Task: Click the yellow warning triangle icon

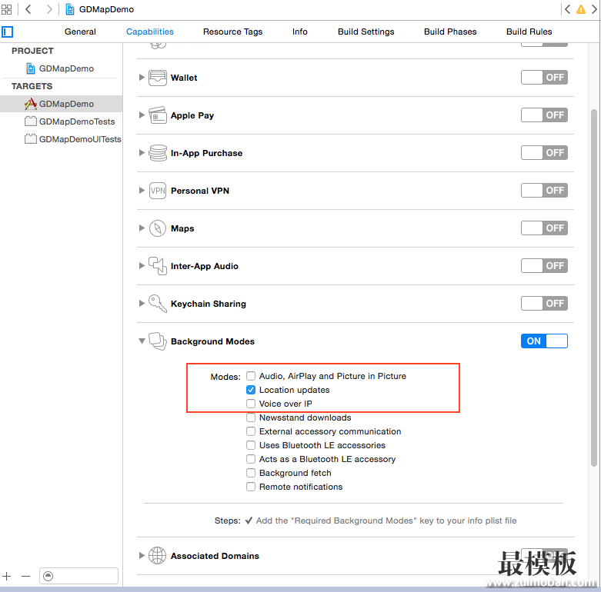Action: pyautogui.click(x=581, y=9)
